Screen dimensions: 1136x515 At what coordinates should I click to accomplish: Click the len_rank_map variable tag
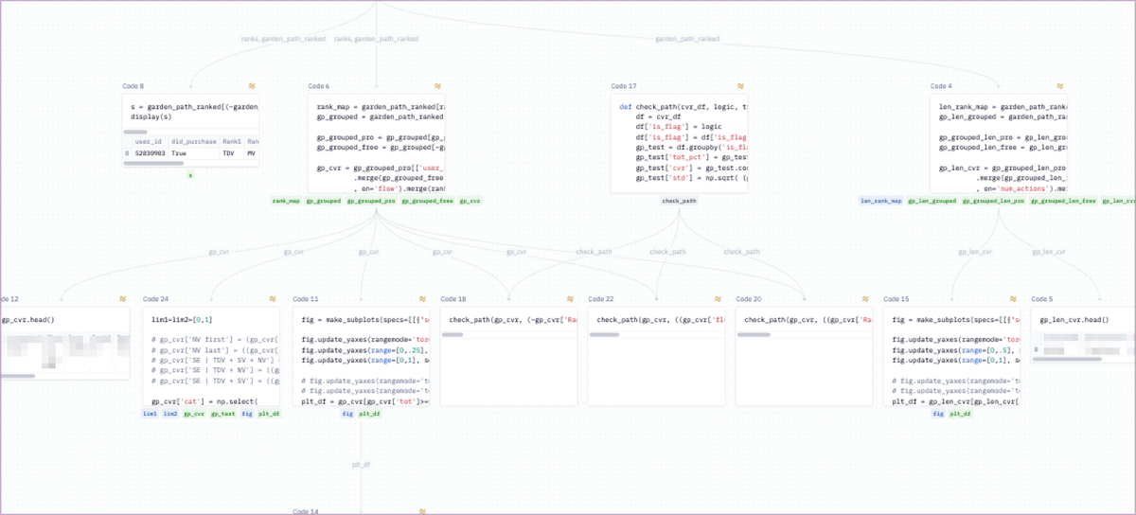pyautogui.click(x=880, y=201)
